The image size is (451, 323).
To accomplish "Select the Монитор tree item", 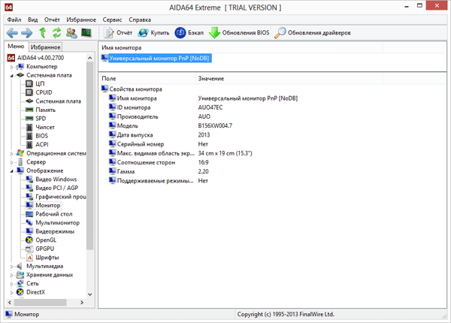I will (48, 205).
